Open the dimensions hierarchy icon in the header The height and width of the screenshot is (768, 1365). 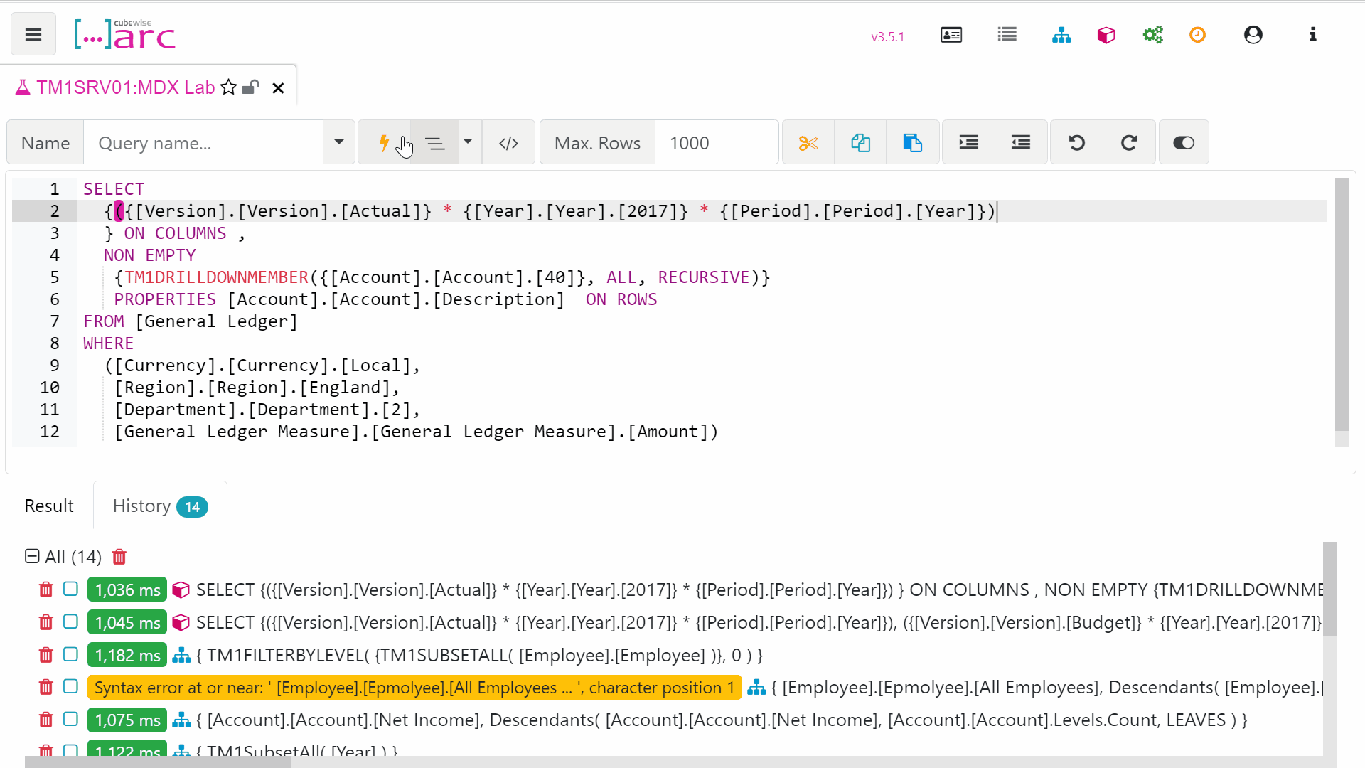point(1061,35)
